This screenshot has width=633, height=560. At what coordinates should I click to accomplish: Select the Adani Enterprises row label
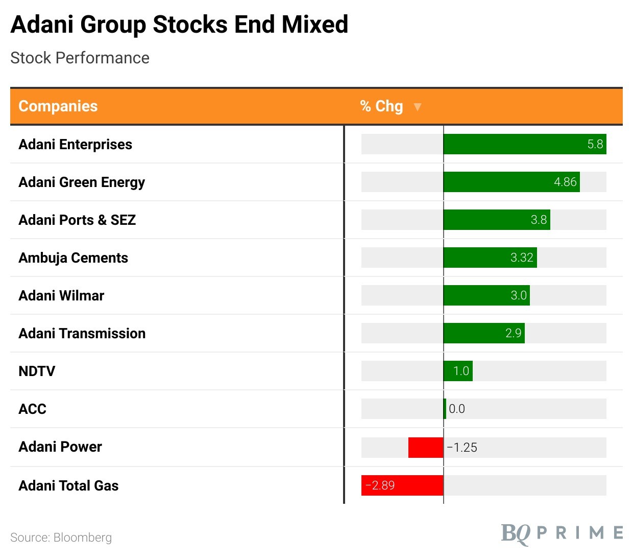pyautogui.click(x=76, y=145)
